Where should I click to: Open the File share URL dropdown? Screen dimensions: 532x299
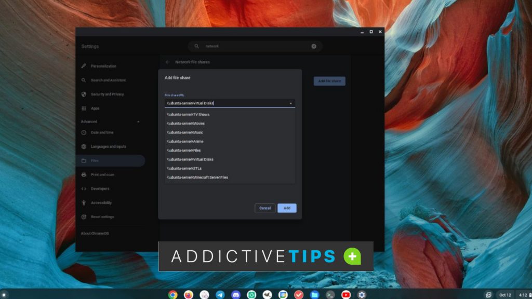click(290, 103)
